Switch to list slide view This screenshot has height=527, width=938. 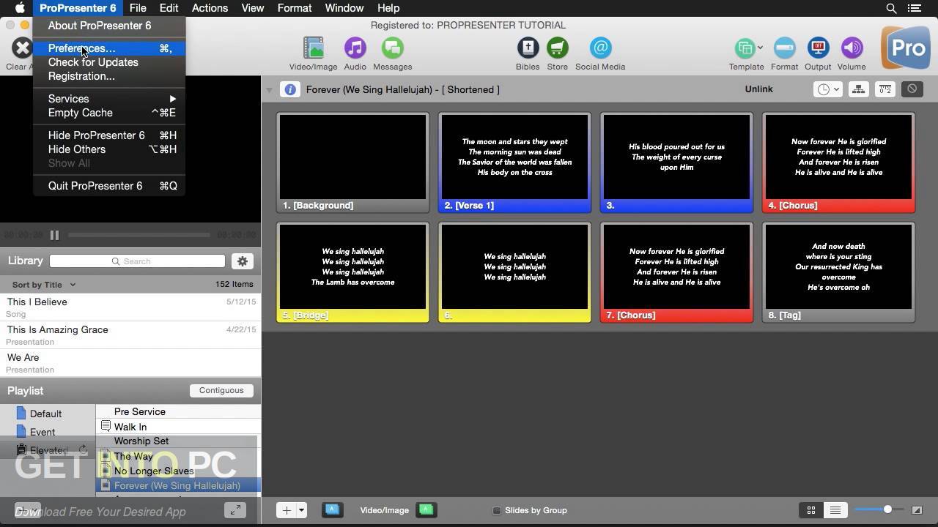[x=835, y=510]
